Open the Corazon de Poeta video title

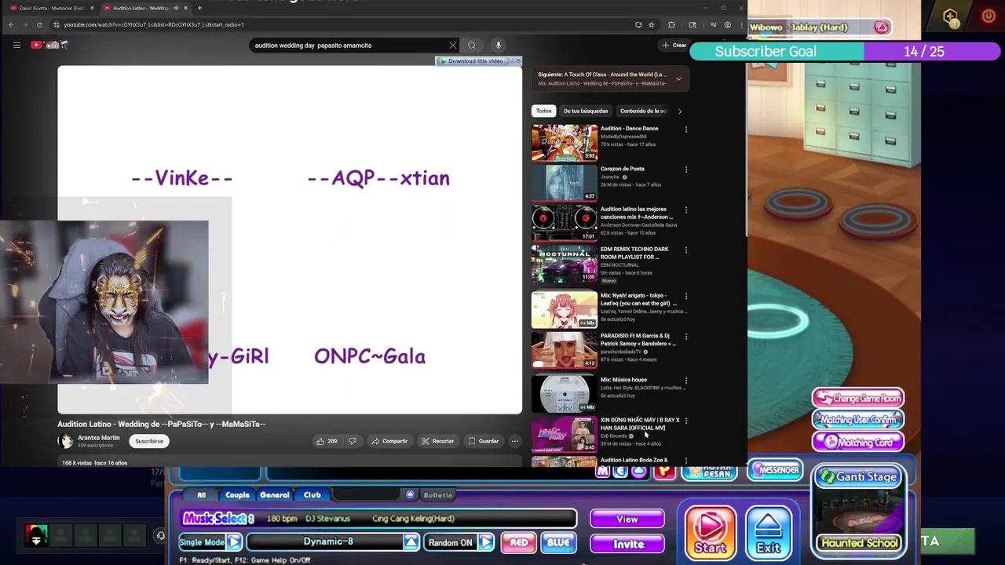[622, 169]
